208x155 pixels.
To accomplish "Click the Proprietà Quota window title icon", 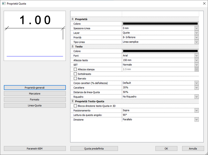I will point(4,4).
